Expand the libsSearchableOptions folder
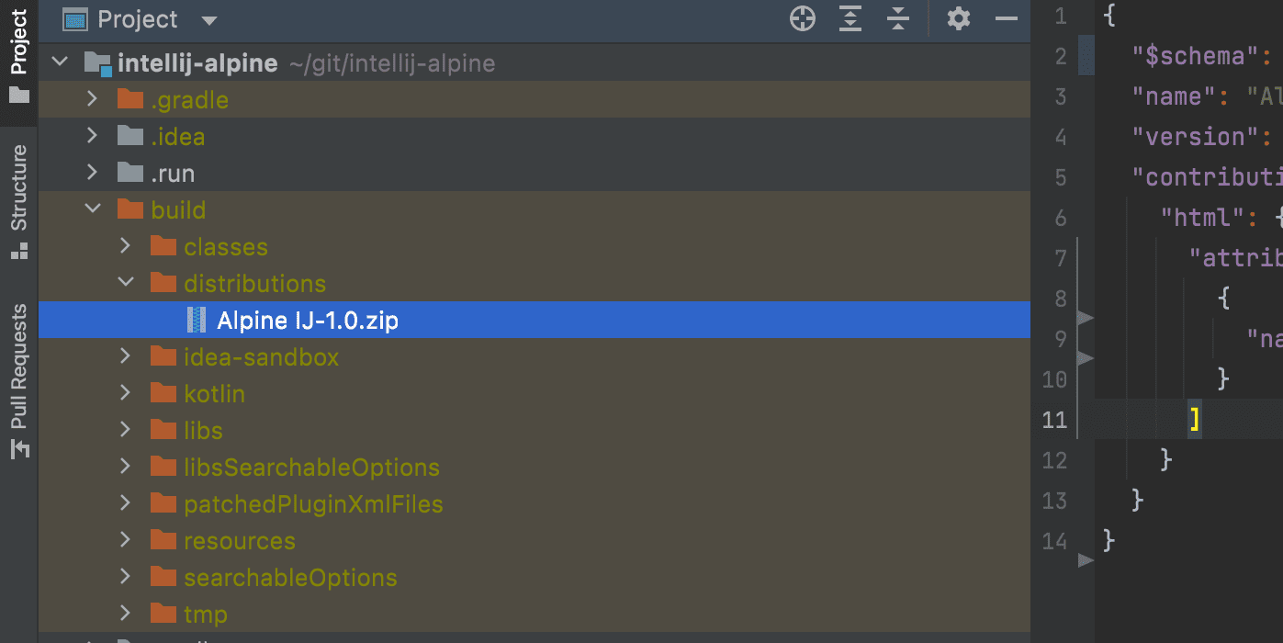Screen dimensions: 1283x643 (125, 467)
